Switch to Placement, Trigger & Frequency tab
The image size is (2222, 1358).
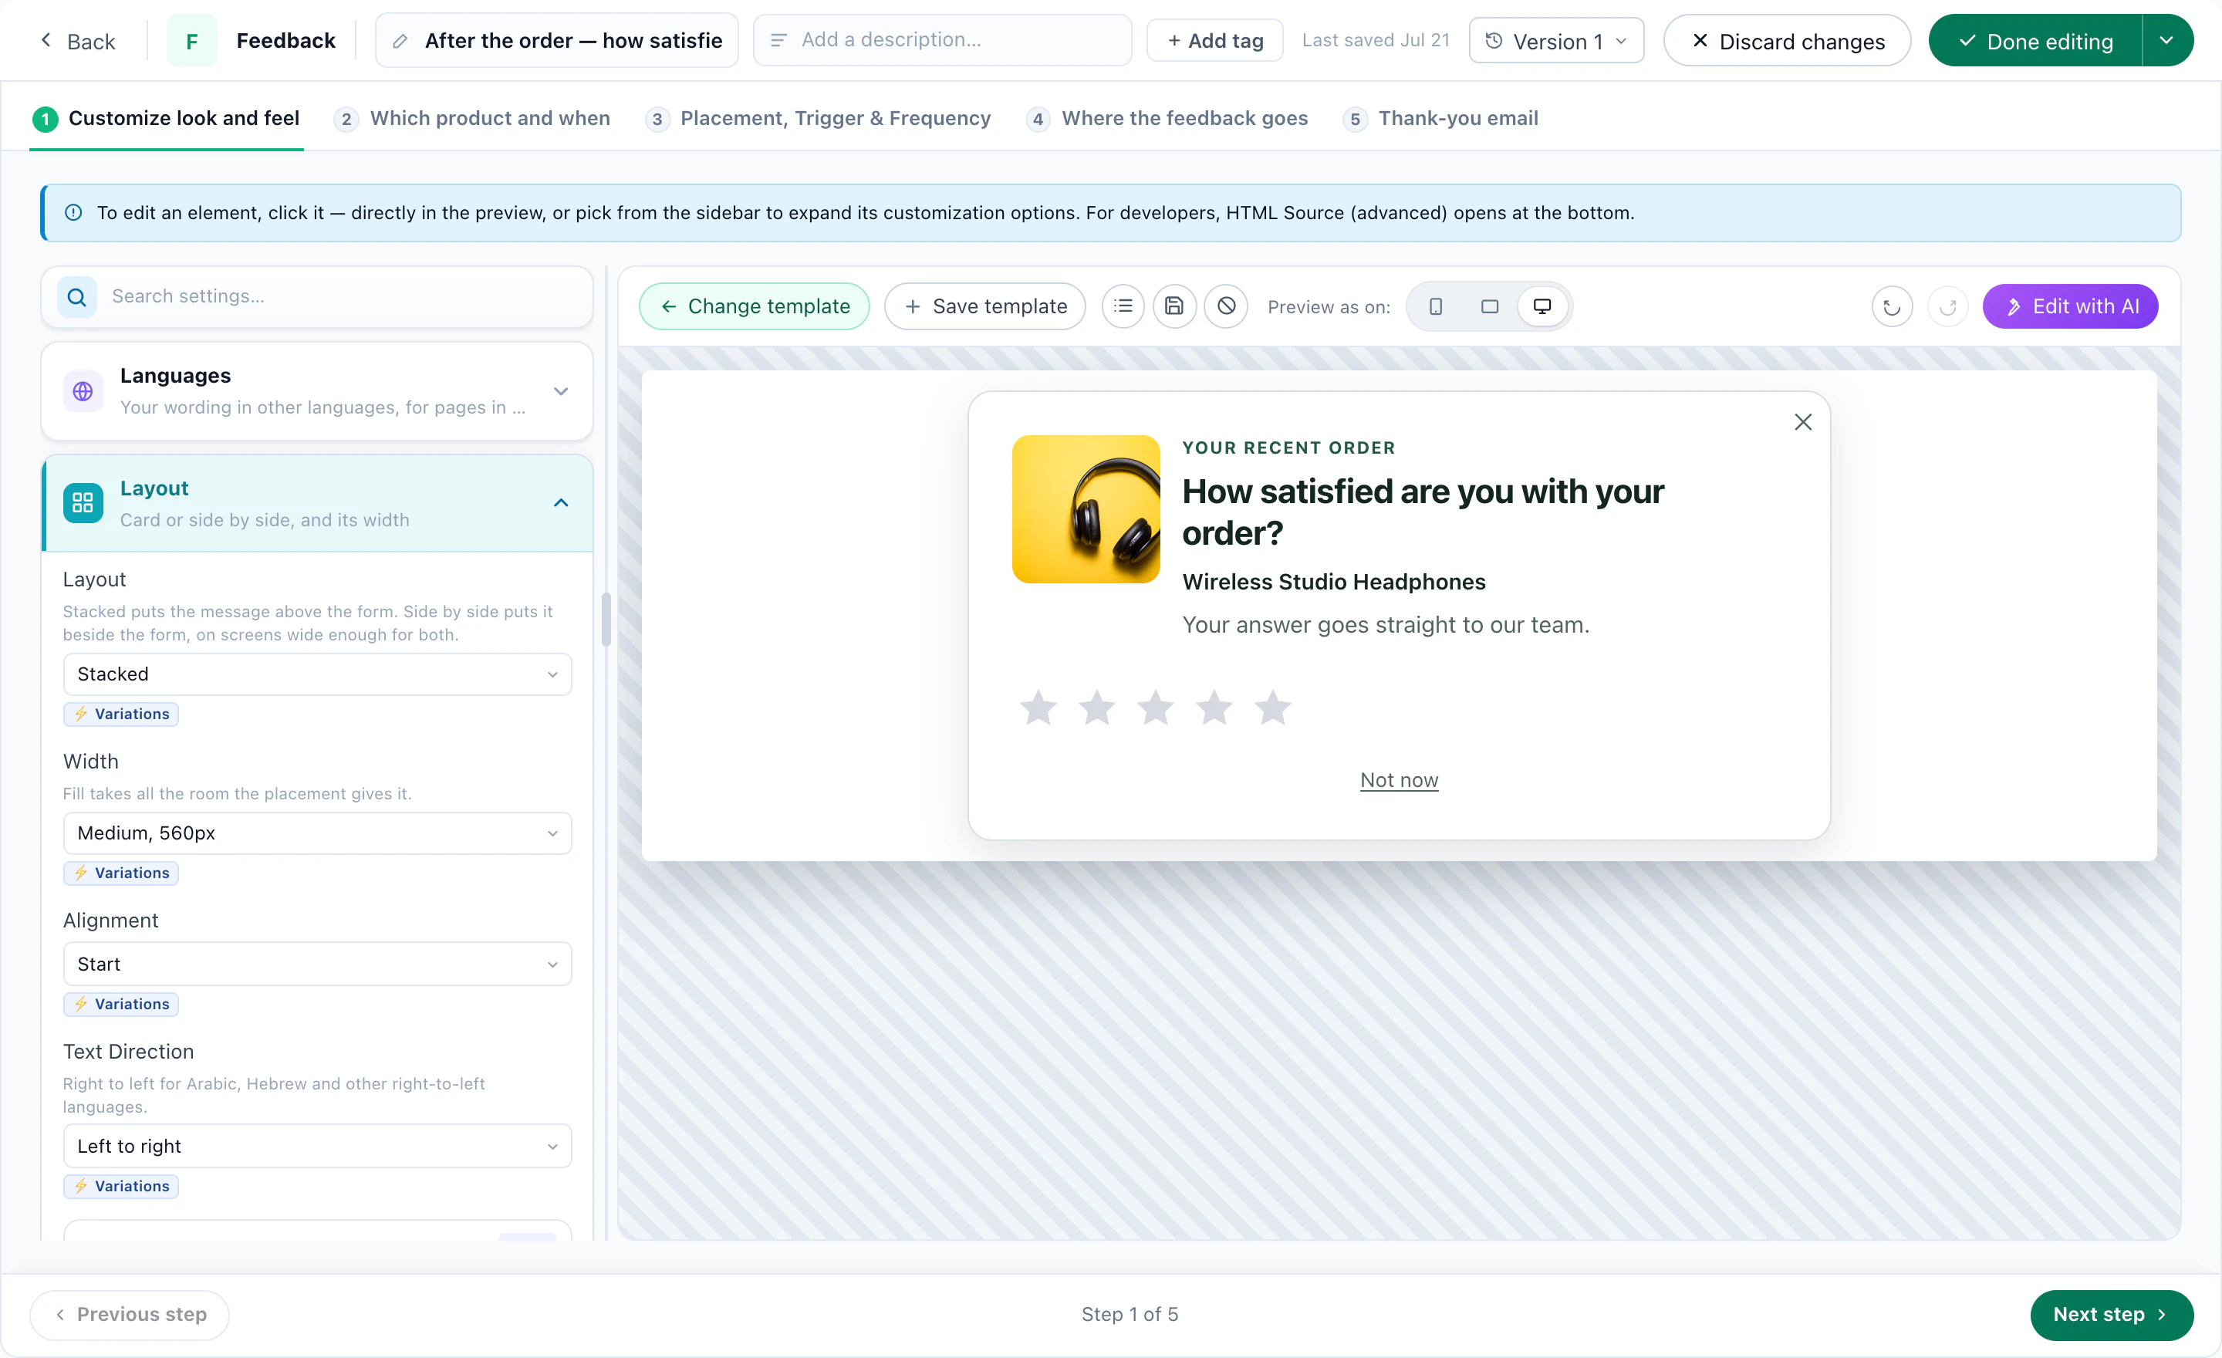tap(818, 118)
